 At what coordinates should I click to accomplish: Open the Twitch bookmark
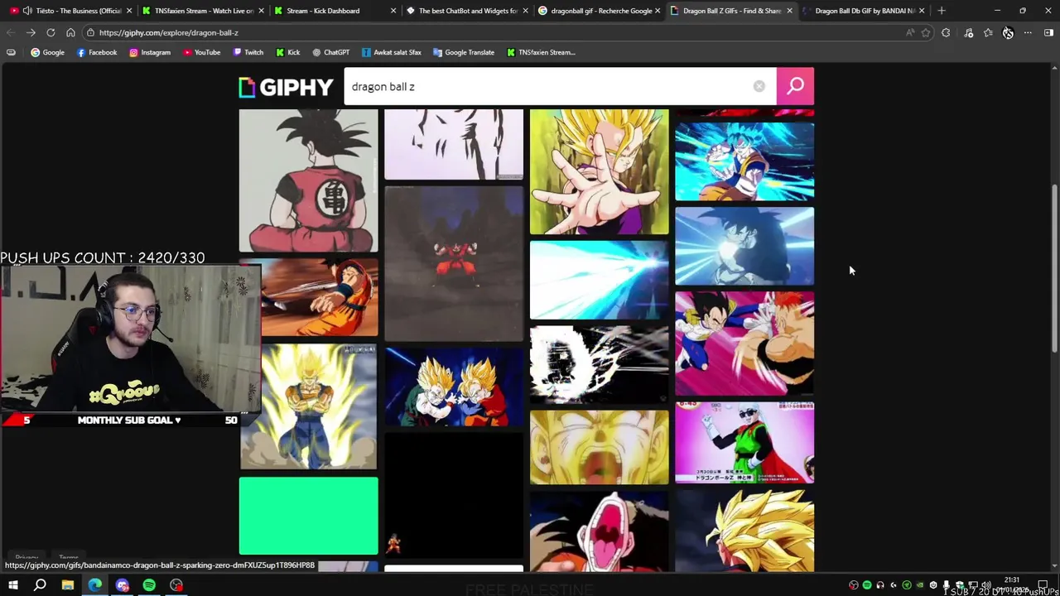(248, 52)
